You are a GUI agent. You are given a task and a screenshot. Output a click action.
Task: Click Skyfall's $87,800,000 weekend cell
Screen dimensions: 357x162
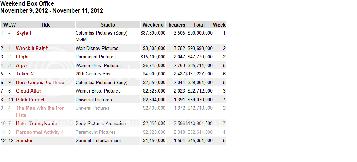[153, 33]
